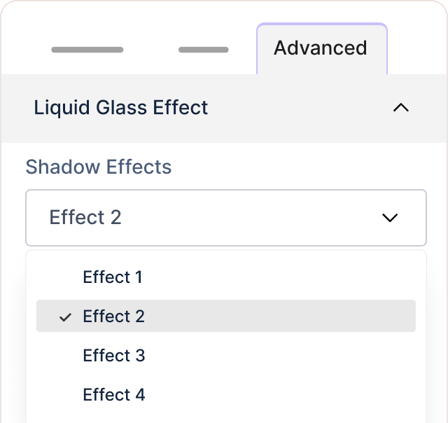Choose the highlighted Effect 2 option
Image resolution: width=448 pixels, height=423 pixels.
225,317
